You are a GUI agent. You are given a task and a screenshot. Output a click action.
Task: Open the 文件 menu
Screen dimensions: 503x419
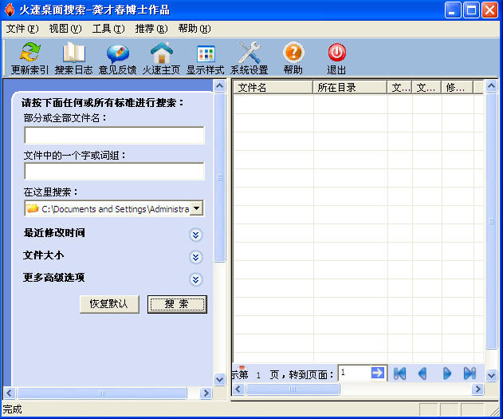22,29
